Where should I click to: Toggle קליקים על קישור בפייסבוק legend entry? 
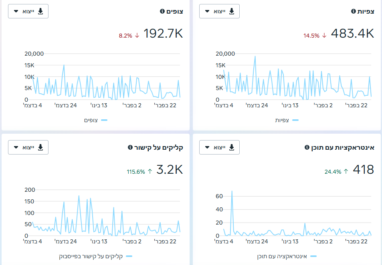coord(95,256)
